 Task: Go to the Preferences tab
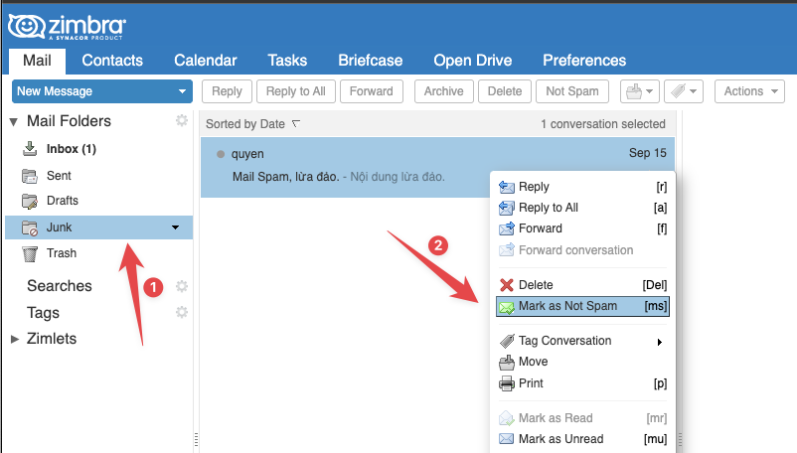[584, 61]
